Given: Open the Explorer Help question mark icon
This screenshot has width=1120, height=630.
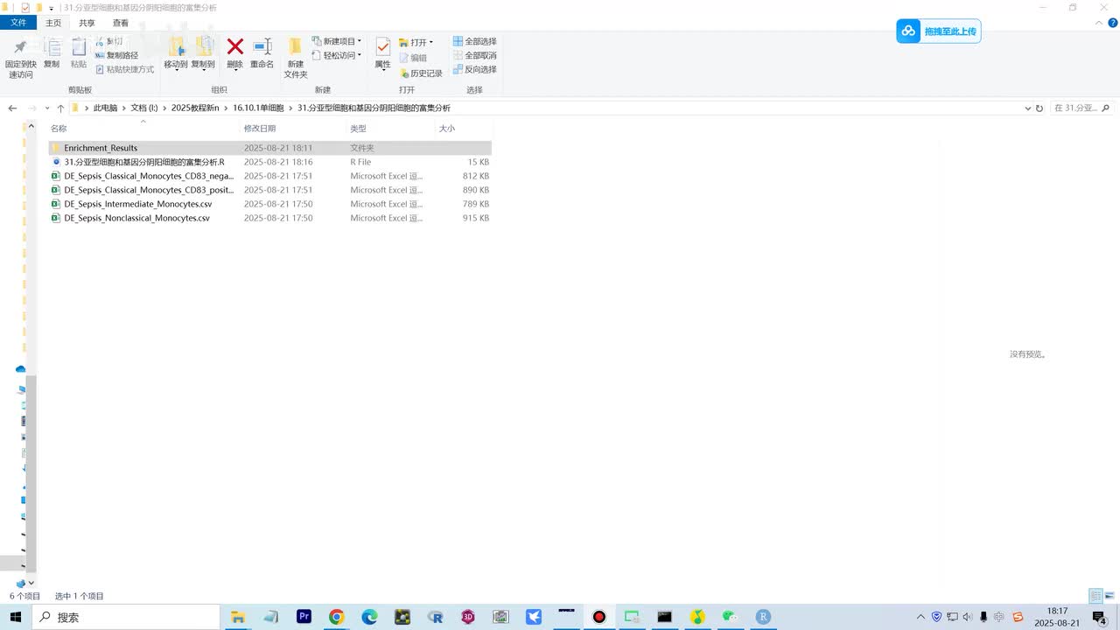Looking at the screenshot, I should click(1113, 23).
